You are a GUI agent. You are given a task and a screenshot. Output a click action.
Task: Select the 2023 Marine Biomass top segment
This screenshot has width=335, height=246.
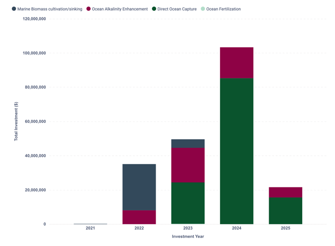tap(188, 143)
